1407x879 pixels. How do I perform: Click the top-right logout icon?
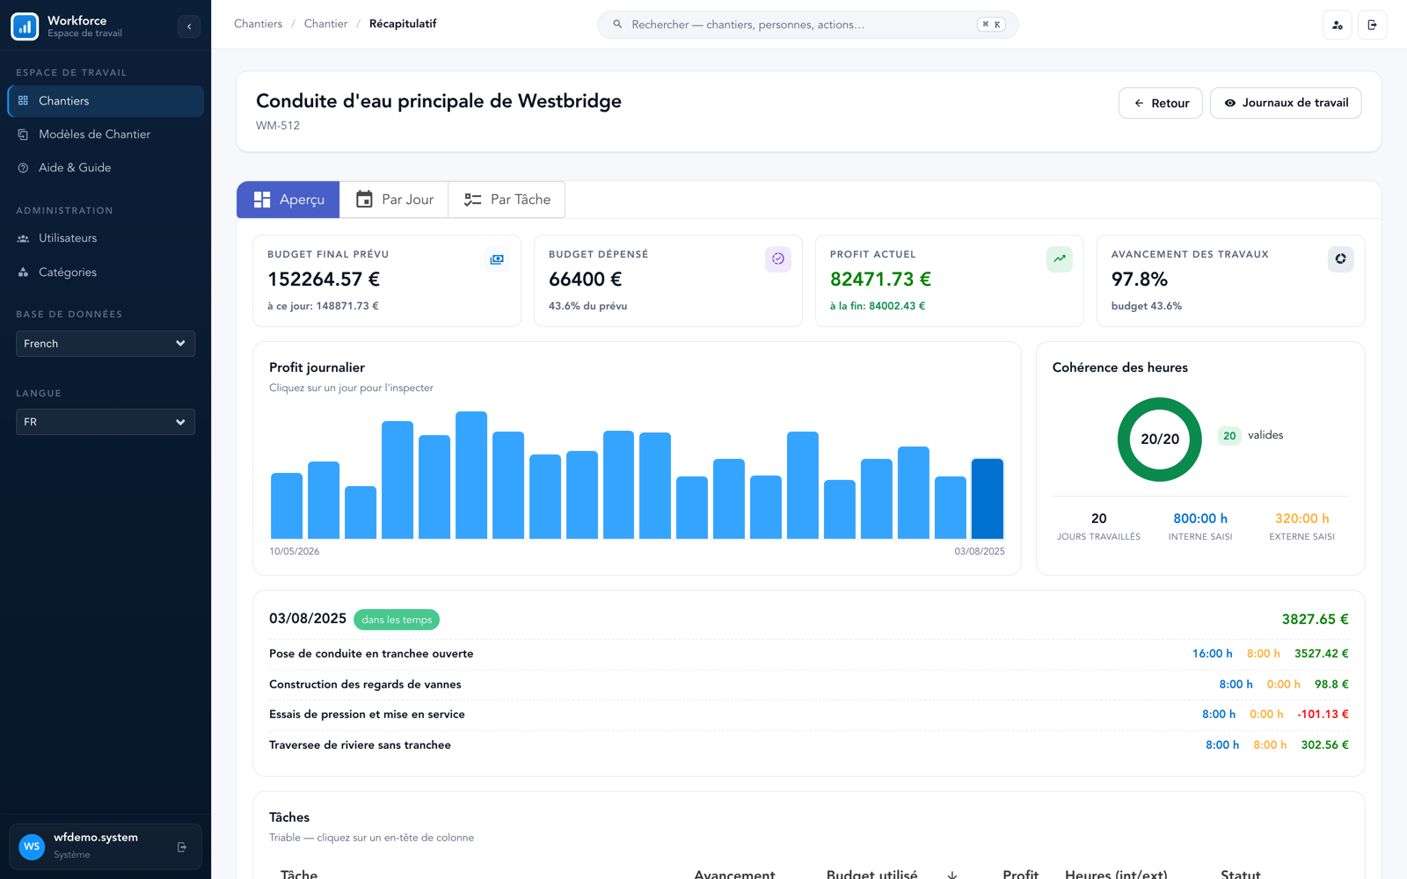(1372, 25)
